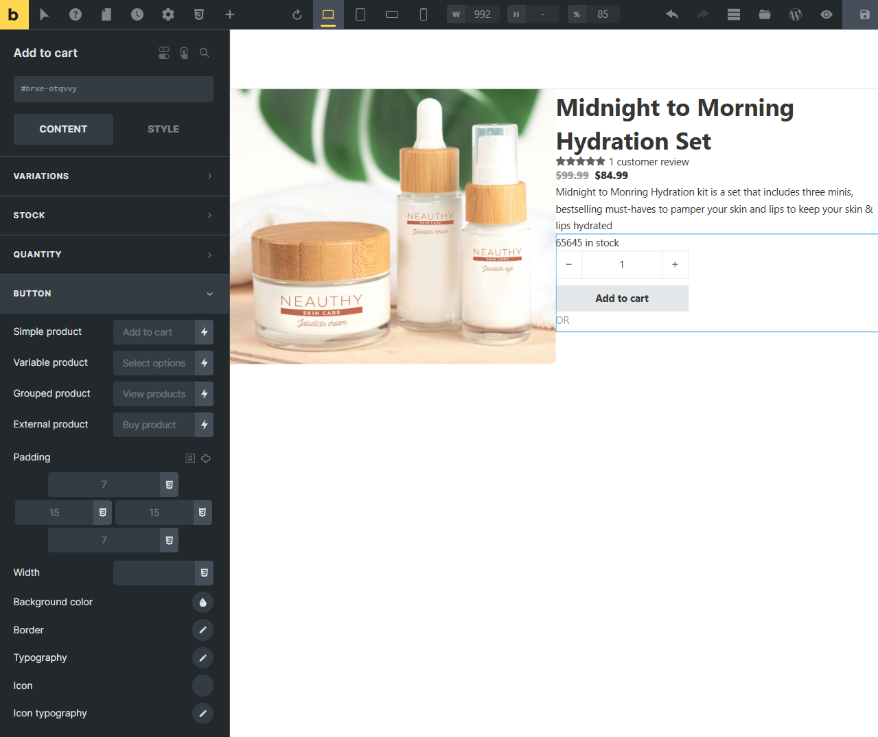Open the WordPress dashboard icon

coord(796,14)
